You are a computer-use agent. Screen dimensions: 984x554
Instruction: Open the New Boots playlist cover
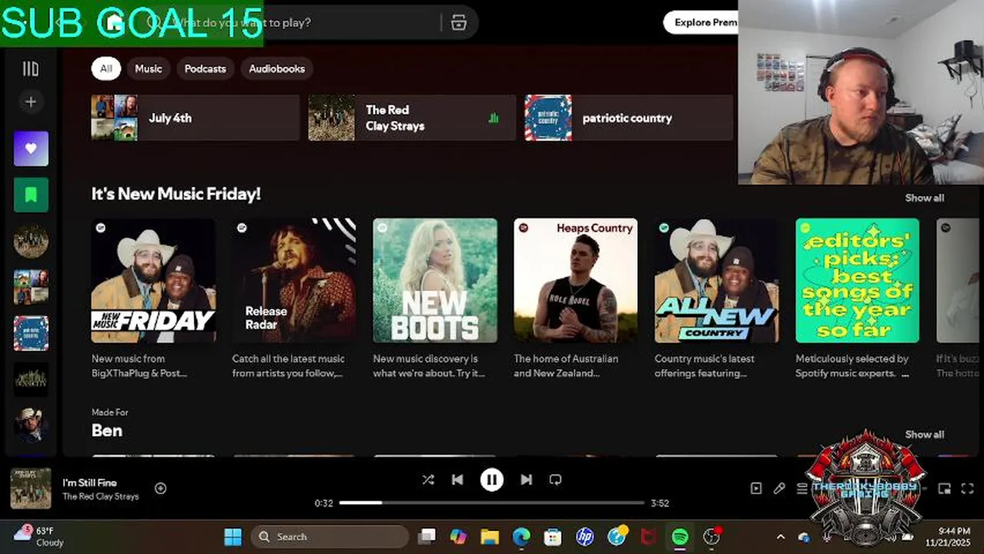point(435,280)
